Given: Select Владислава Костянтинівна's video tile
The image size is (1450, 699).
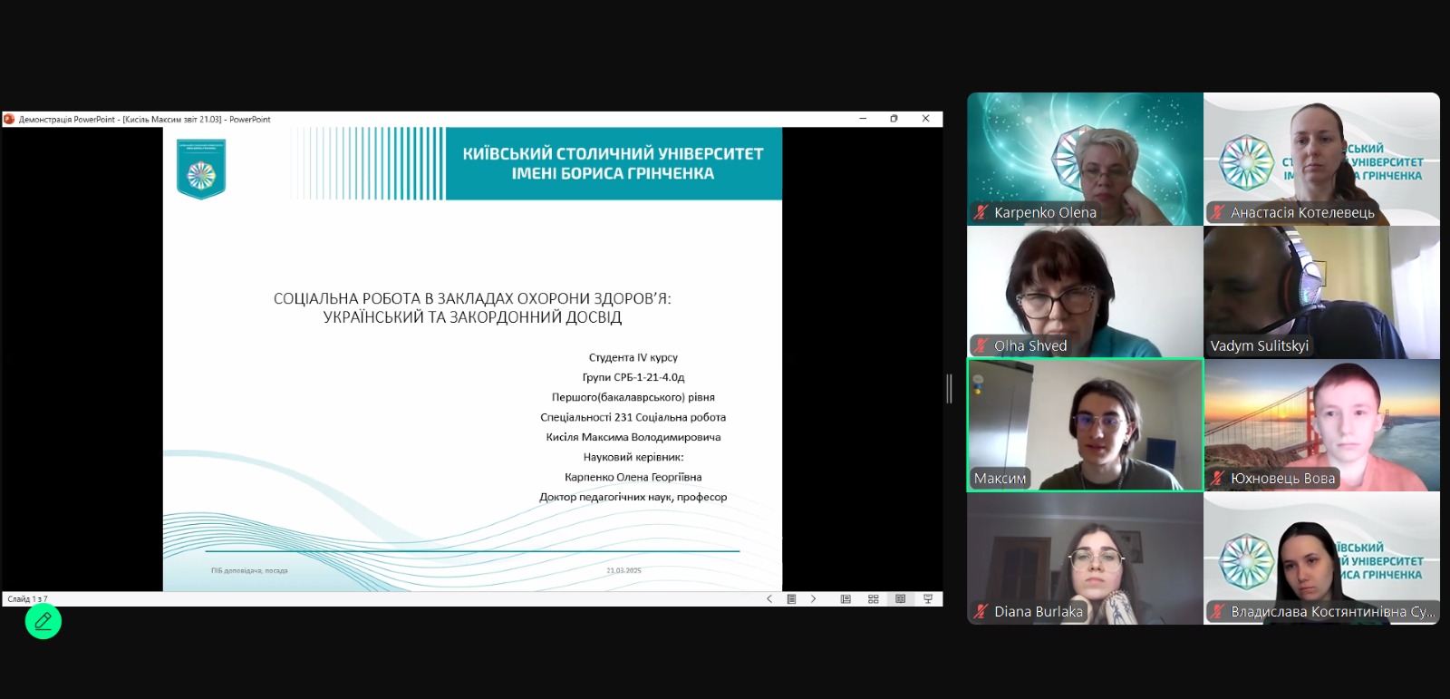Looking at the screenshot, I should 1321,558.
